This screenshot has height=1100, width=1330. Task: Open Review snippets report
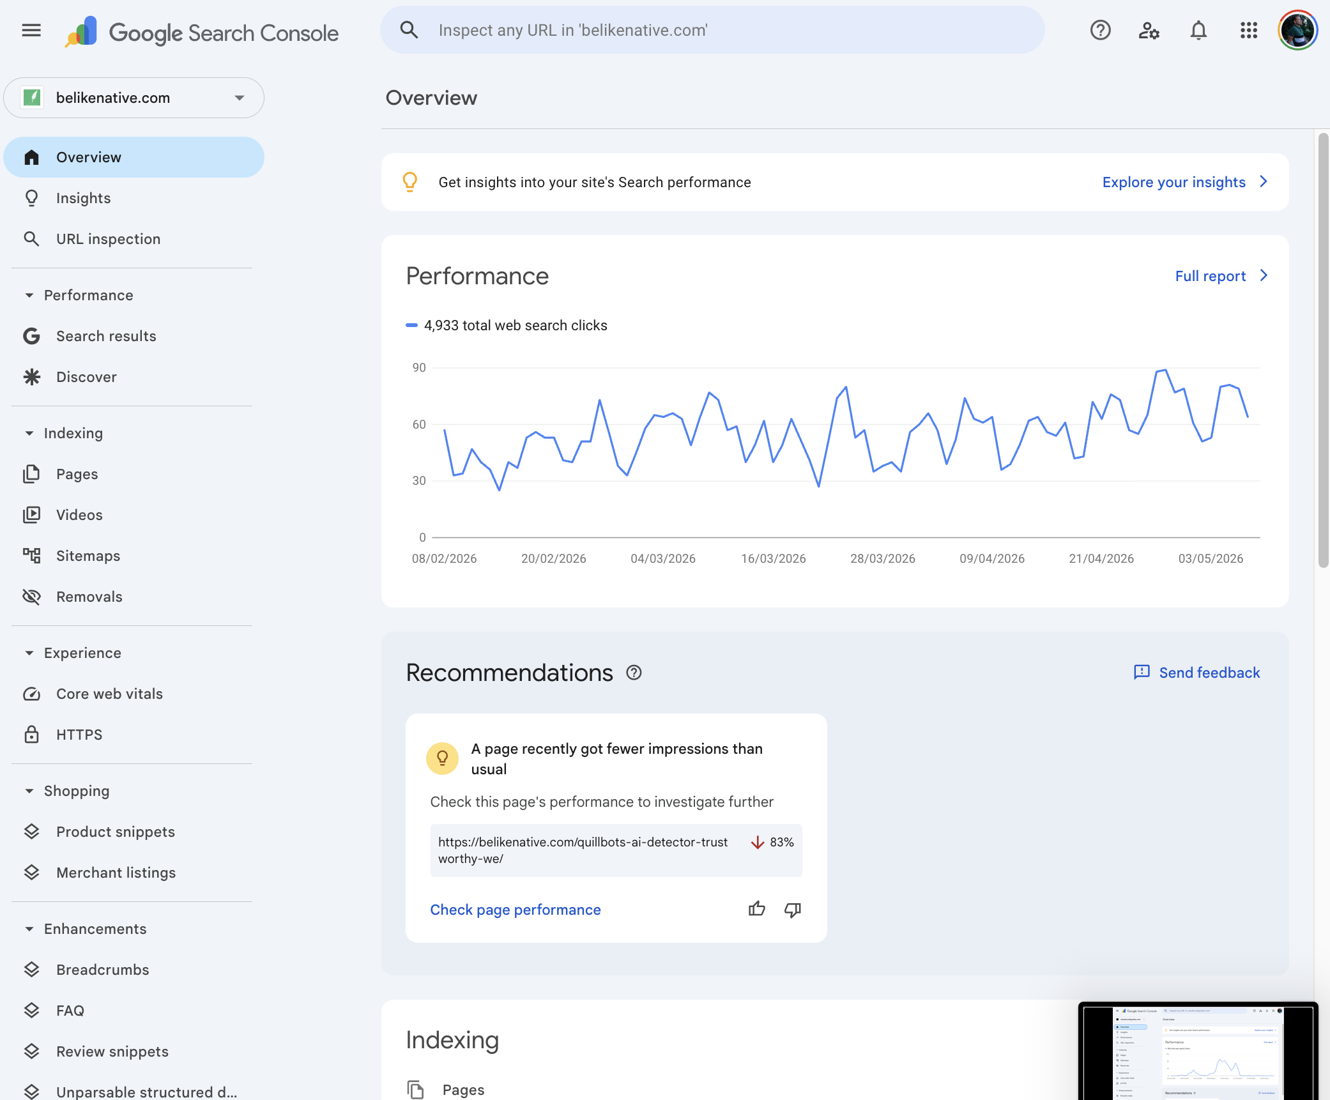click(x=134, y=1051)
